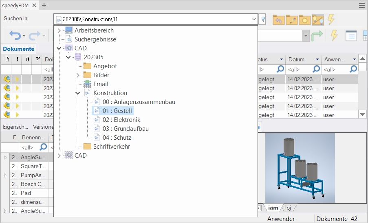
Task: Select the Schriftverkehr folder
Action: 111,147
